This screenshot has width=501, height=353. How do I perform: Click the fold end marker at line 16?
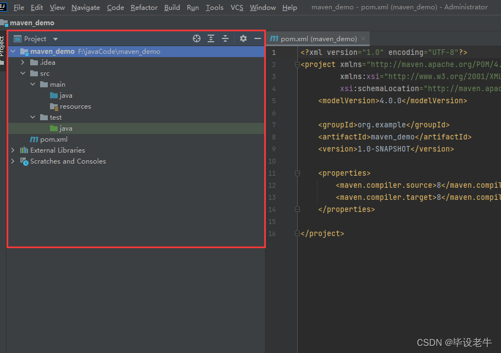297,234
